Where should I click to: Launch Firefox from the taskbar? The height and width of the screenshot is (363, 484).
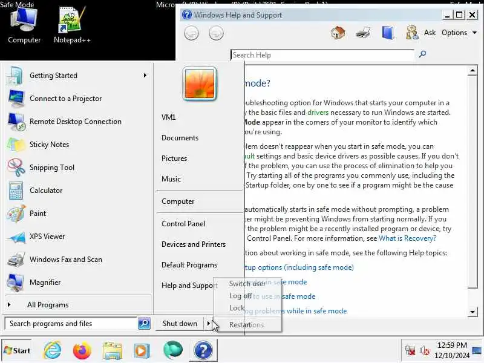click(x=82, y=350)
